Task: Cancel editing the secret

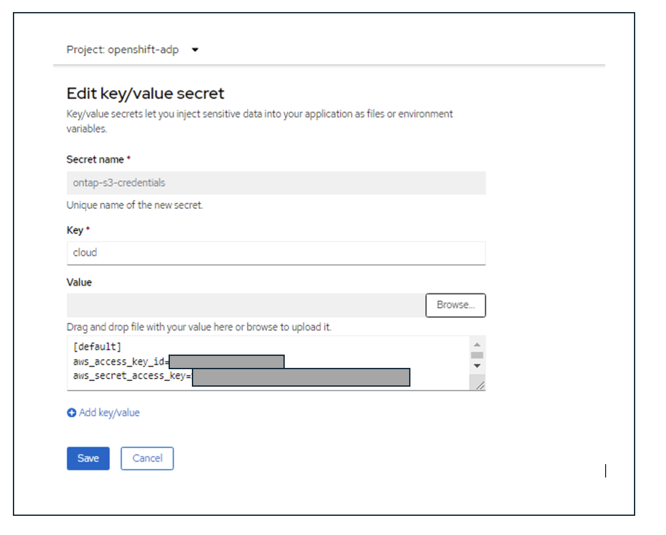Action: tap(147, 458)
